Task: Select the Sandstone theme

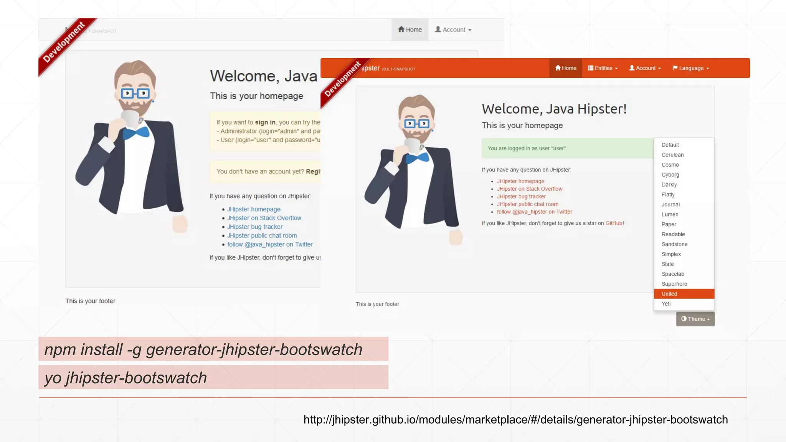Action: (684, 244)
